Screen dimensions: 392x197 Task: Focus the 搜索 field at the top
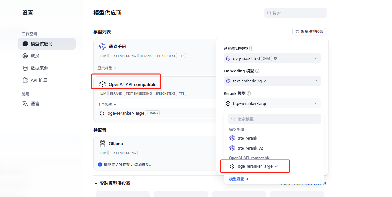(295, 13)
